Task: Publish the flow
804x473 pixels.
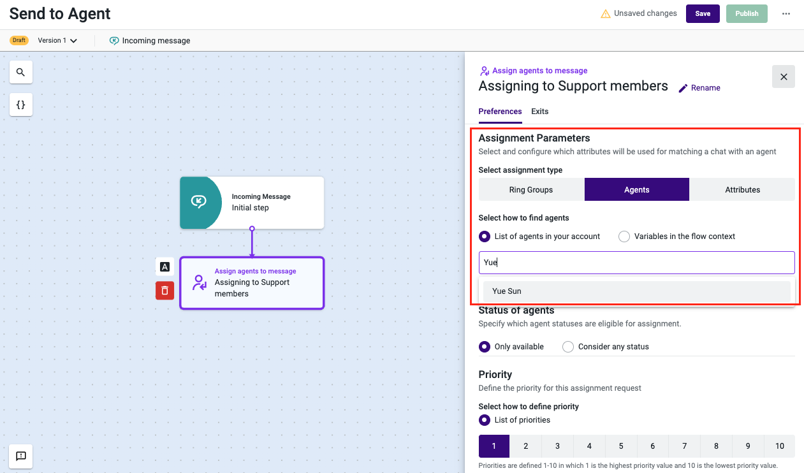Action: [x=747, y=13]
